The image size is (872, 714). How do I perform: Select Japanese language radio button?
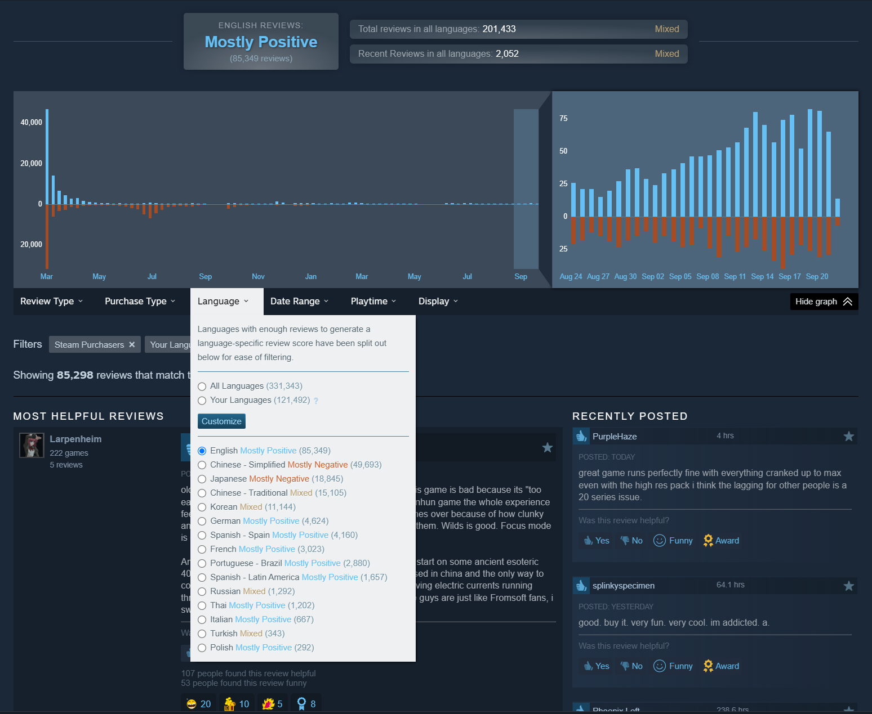[202, 479]
